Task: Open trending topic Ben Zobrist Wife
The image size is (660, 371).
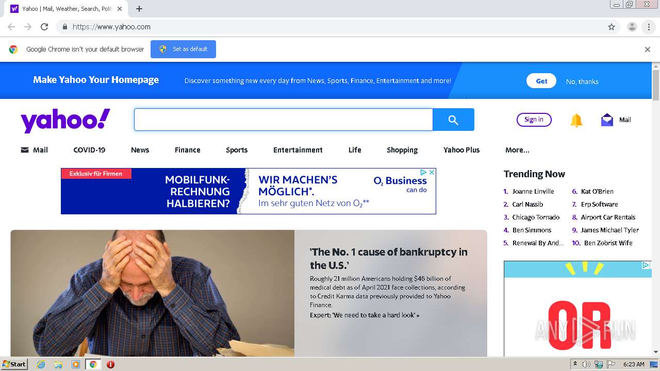Action: [x=608, y=243]
